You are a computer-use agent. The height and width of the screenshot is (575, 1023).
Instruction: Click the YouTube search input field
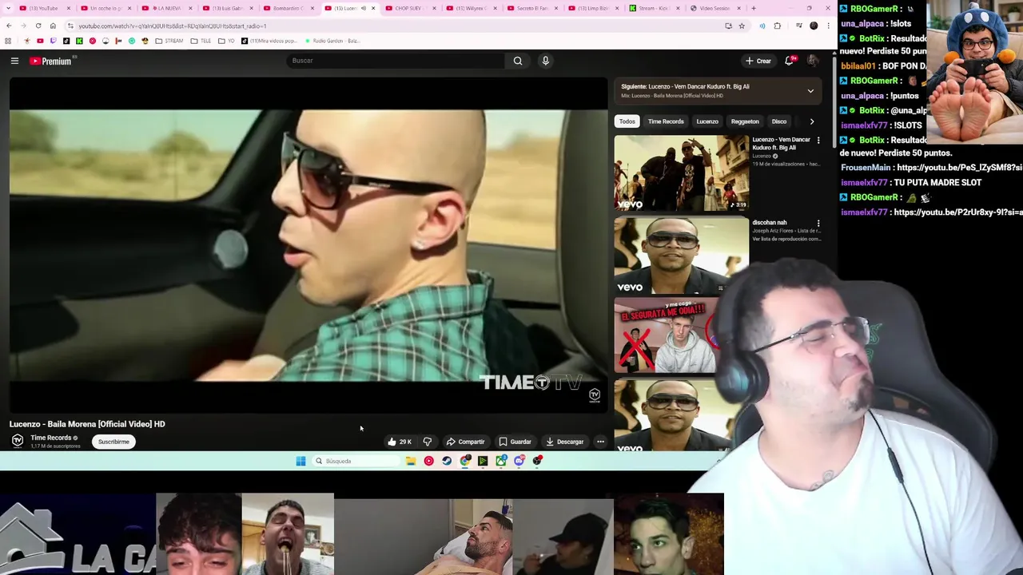pyautogui.click(x=396, y=61)
